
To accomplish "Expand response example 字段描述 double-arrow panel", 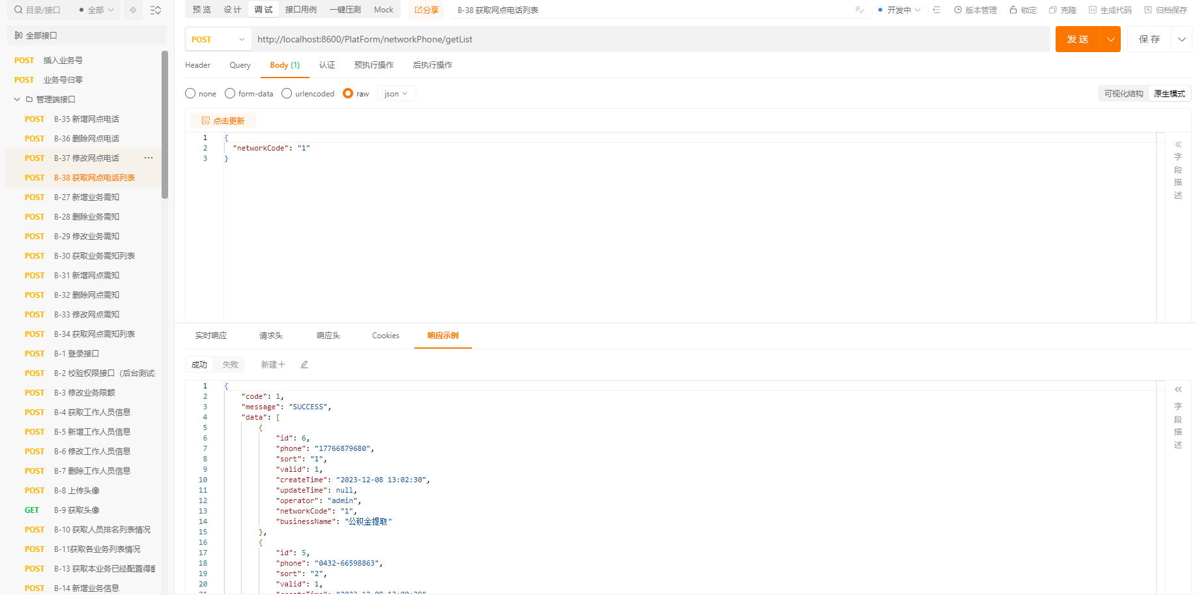I will tap(1178, 389).
